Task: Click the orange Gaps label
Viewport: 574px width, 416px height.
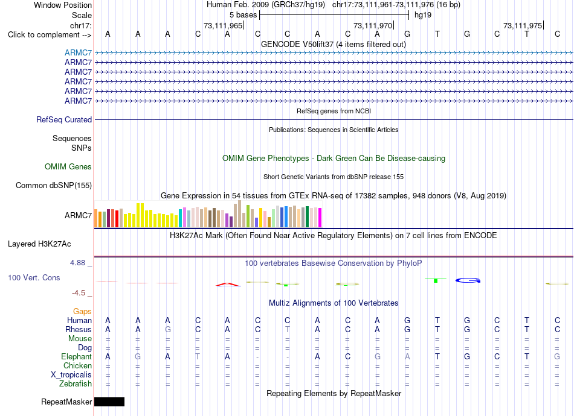Action: 82,312
